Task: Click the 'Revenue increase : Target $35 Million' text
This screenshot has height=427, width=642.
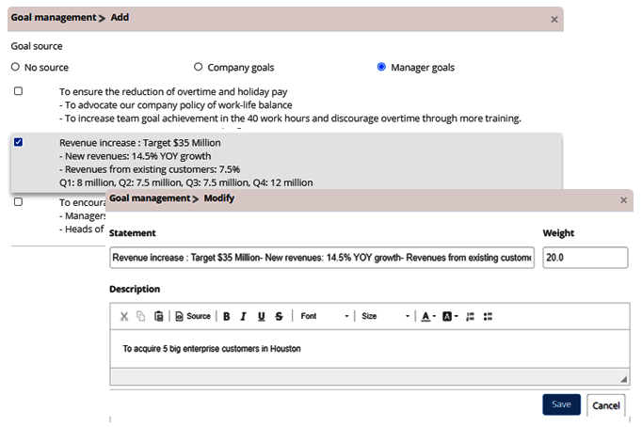Action: [140, 143]
